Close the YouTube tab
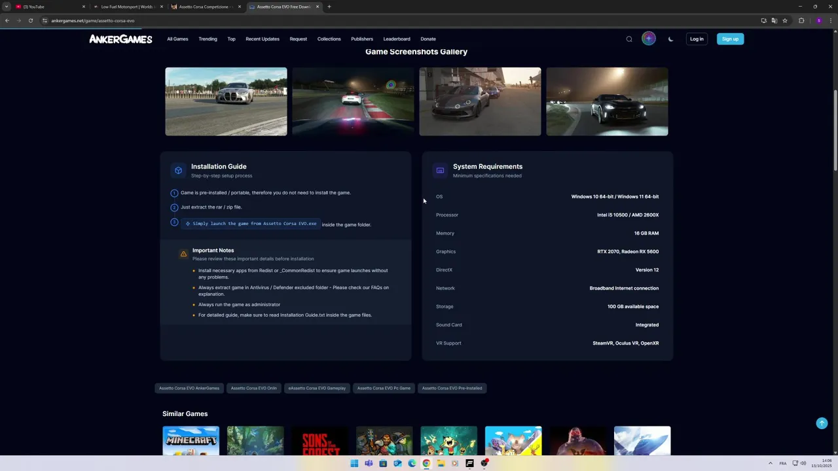Viewport: 838px width, 471px height. tap(84, 7)
